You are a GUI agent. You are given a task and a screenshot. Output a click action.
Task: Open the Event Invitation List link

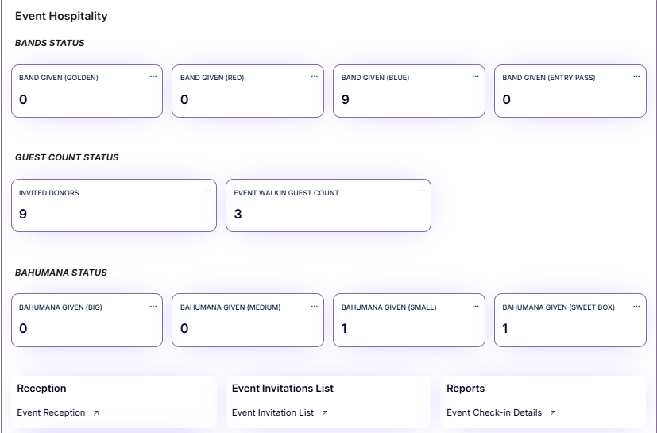tap(272, 412)
